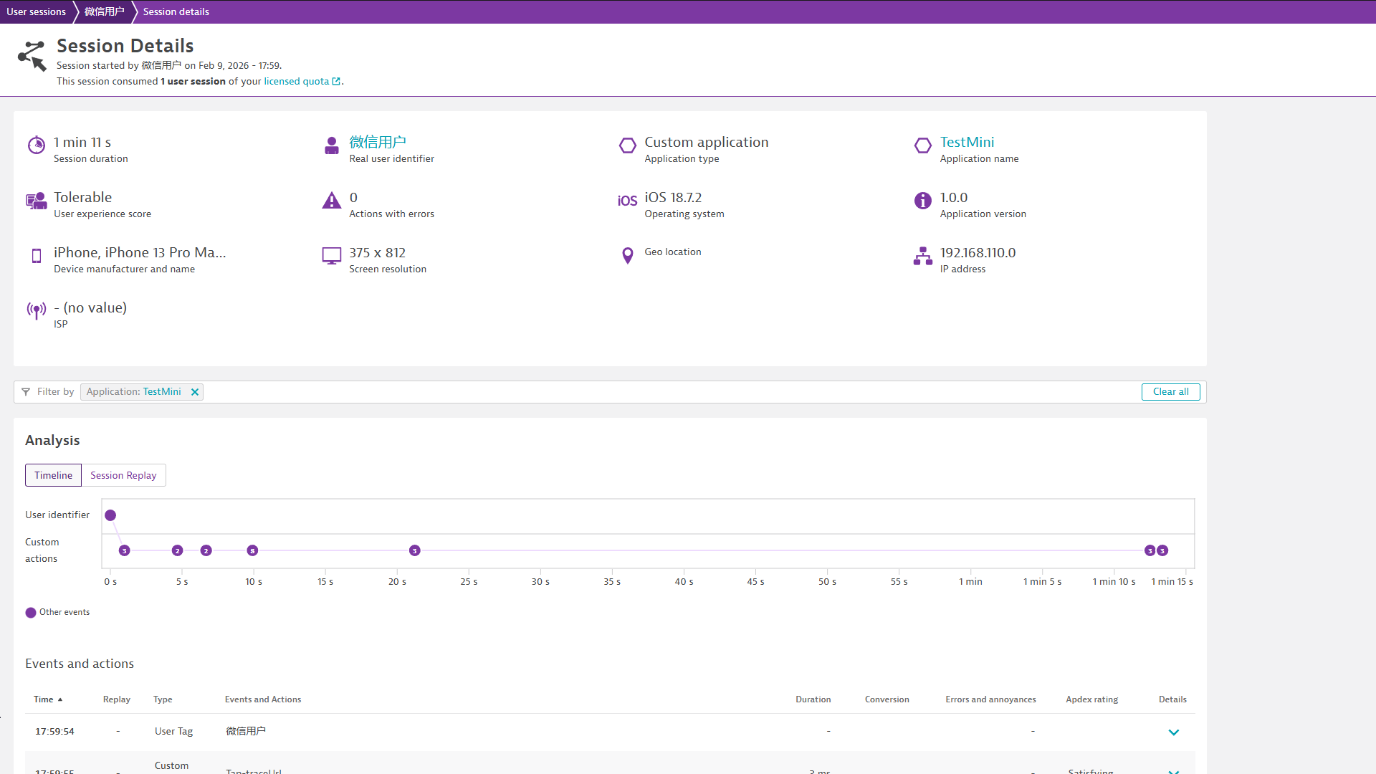1376x774 pixels.
Task: Click the Actions with errors warning icon
Action: tap(331, 201)
